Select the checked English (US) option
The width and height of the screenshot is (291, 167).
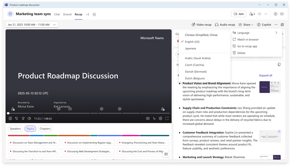click(204, 42)
